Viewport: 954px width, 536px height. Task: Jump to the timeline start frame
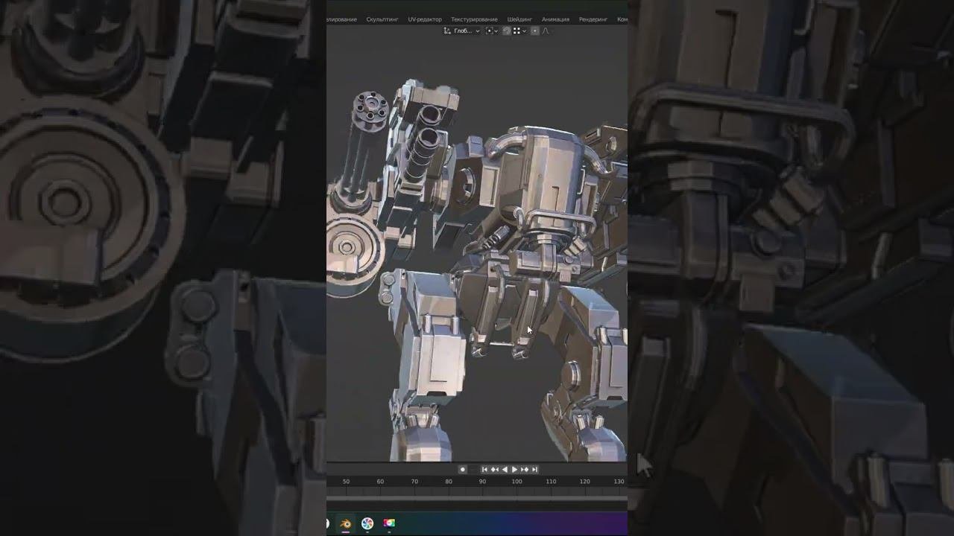tap(484, 469)
